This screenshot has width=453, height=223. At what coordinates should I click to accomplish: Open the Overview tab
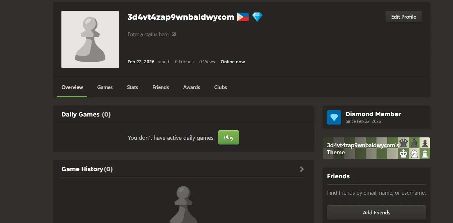click(x=72, y=87)
